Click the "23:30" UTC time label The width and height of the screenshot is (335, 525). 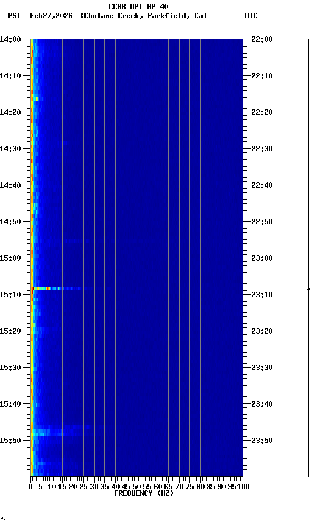pos(262,368)
